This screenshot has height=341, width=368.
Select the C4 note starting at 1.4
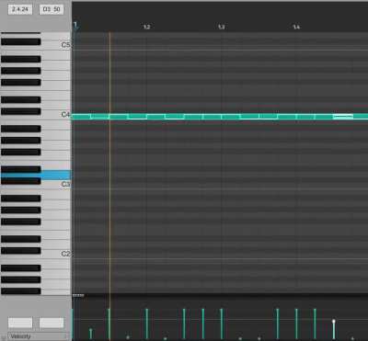pyautogui.click(x=305, y=117)
